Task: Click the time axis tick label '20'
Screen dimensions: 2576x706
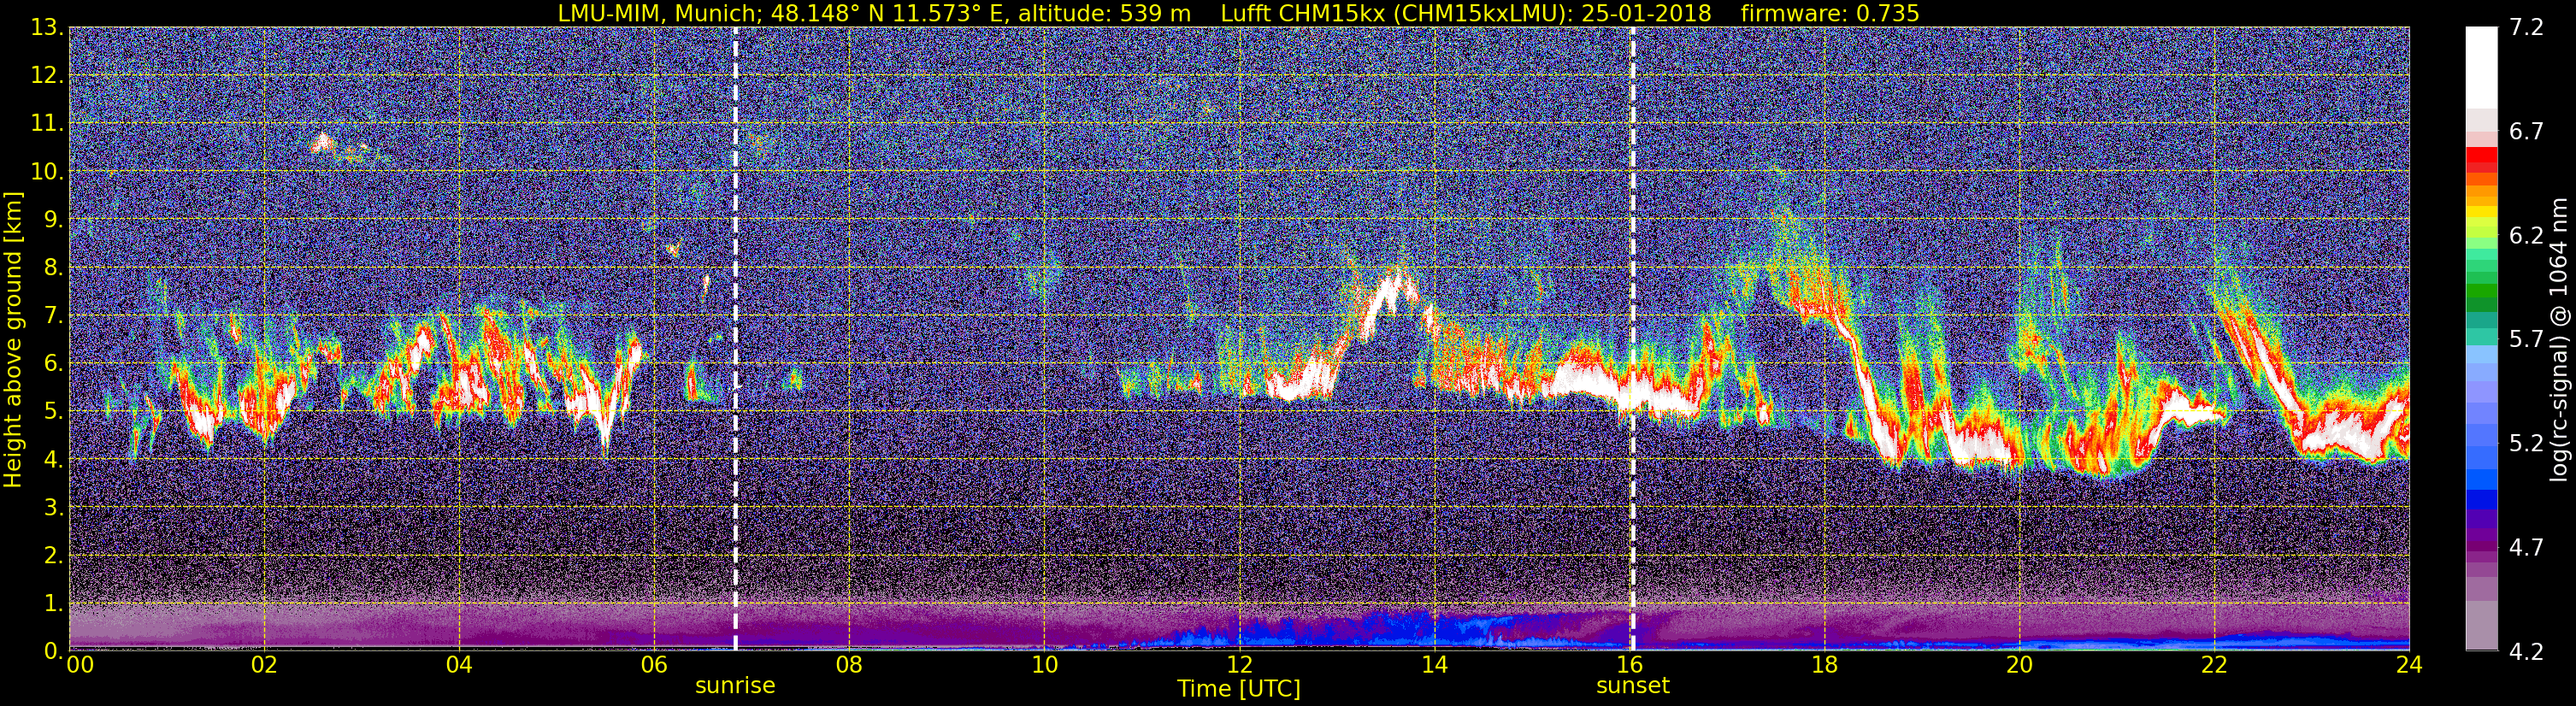Action: [x=2019, y=665]
